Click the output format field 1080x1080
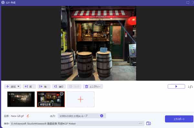 click(x=79, y=116)
